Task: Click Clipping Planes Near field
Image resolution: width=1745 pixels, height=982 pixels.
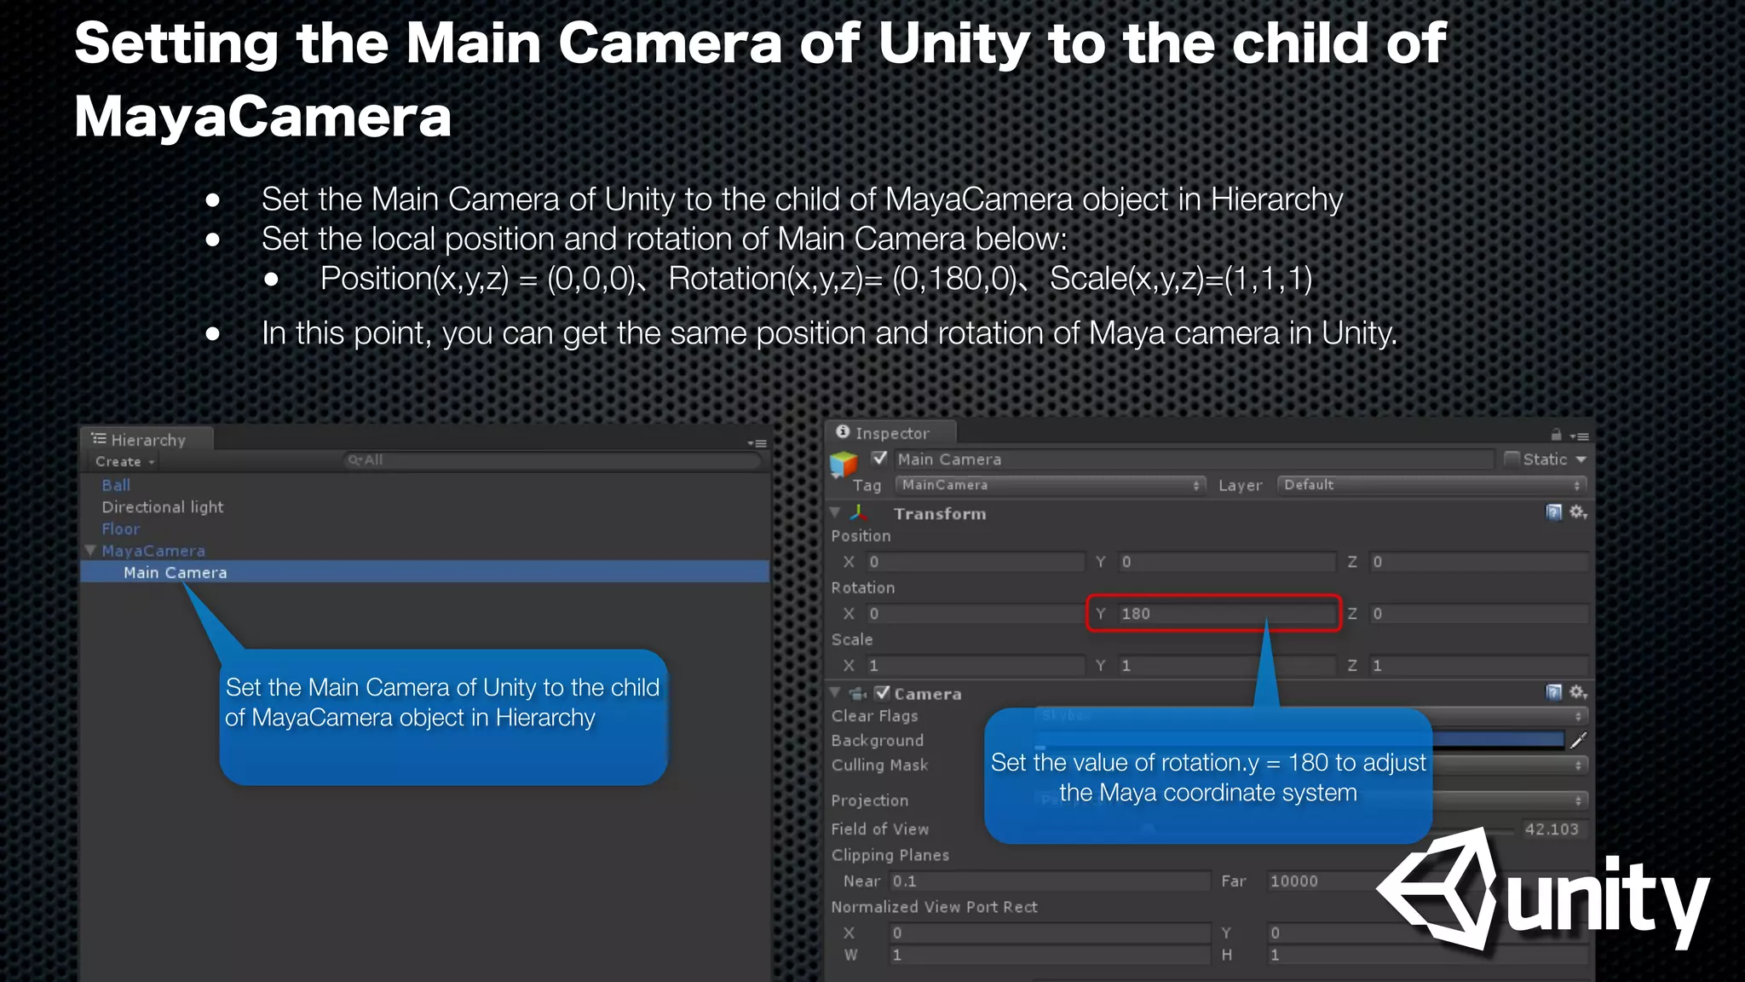Action: pos(1050,881)
